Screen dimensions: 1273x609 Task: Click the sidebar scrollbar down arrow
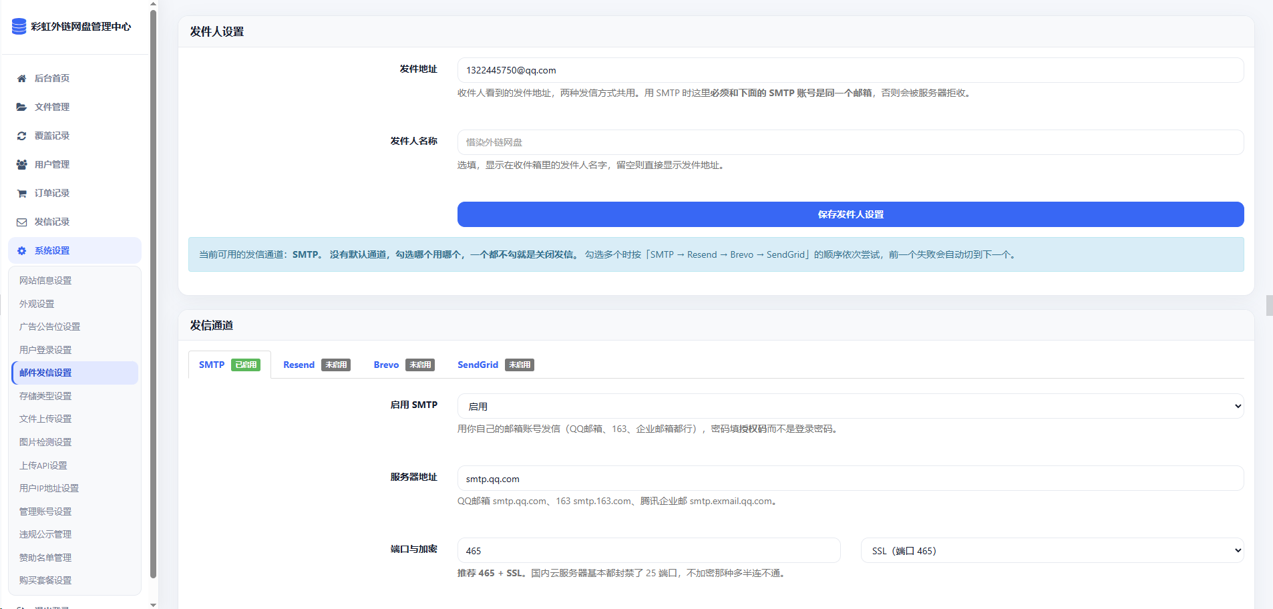tap(154, 605)
